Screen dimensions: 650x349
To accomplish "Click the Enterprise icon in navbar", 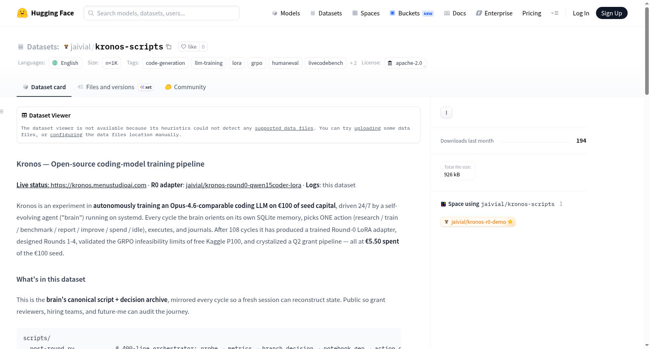I will click(479, 13).
